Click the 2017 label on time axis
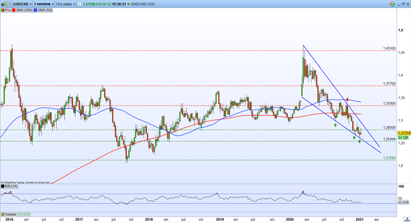The height and width of the screenshot is (222, 411). point(79,220)
